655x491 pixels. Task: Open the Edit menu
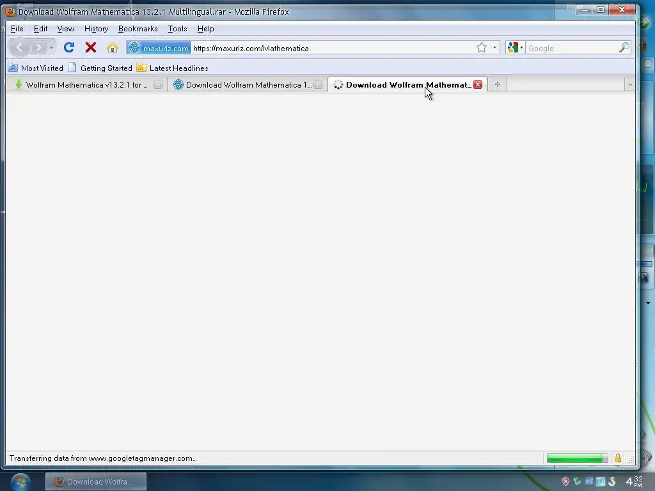coord(40,29)
